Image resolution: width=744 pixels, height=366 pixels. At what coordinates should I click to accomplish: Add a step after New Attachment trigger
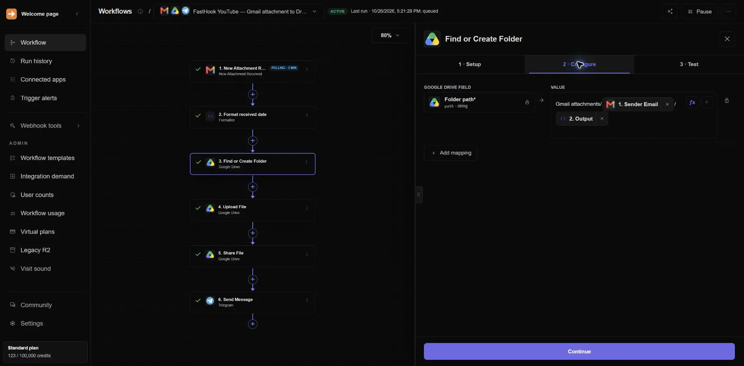tap(253, 95)
